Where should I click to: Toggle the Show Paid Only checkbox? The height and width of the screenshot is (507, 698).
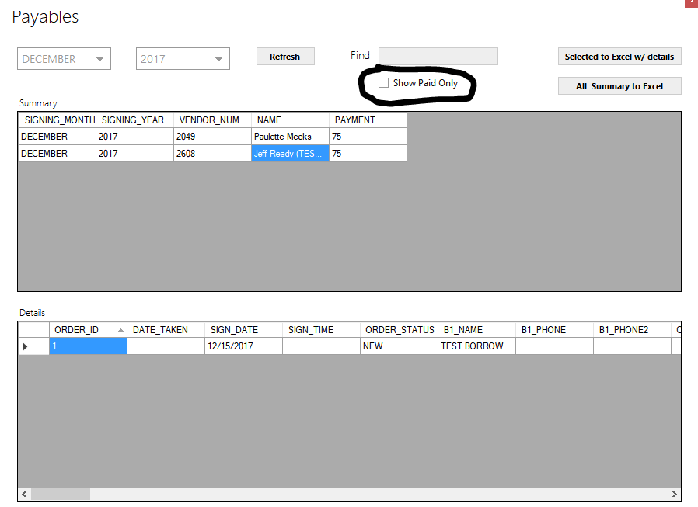383,83
